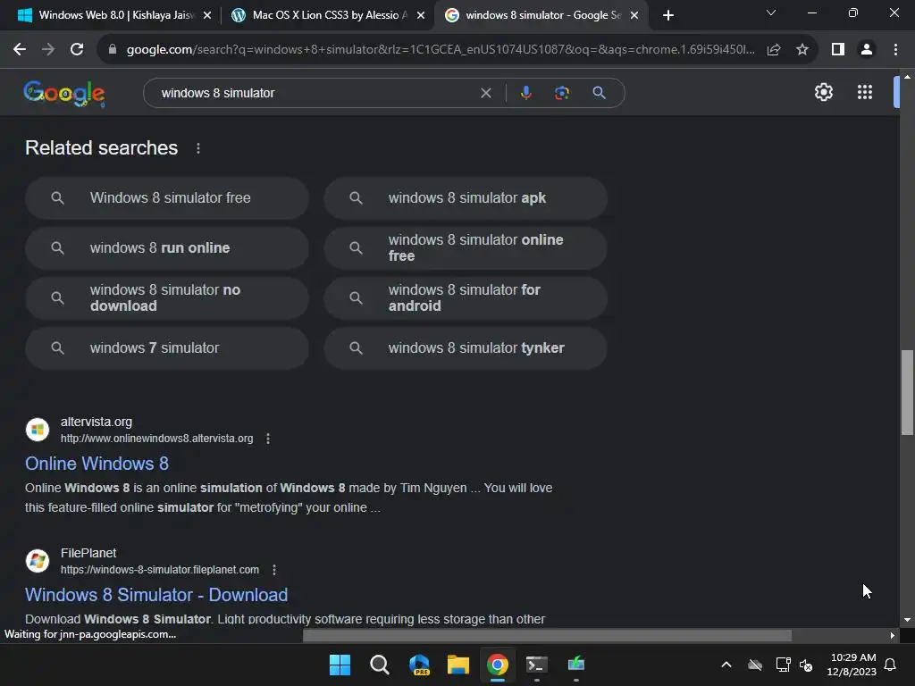The height and width of the screenshot is (686, 915).
Task: Search 'Windows 8 simulator free' suggestion
Action: (x=167, y=198)
